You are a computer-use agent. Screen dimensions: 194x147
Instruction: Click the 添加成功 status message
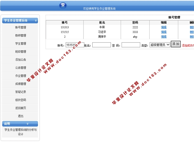tap(188, 46)
